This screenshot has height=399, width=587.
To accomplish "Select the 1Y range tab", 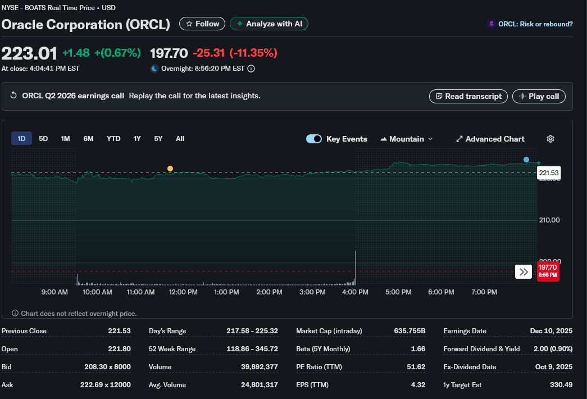I will click(137, 139).
